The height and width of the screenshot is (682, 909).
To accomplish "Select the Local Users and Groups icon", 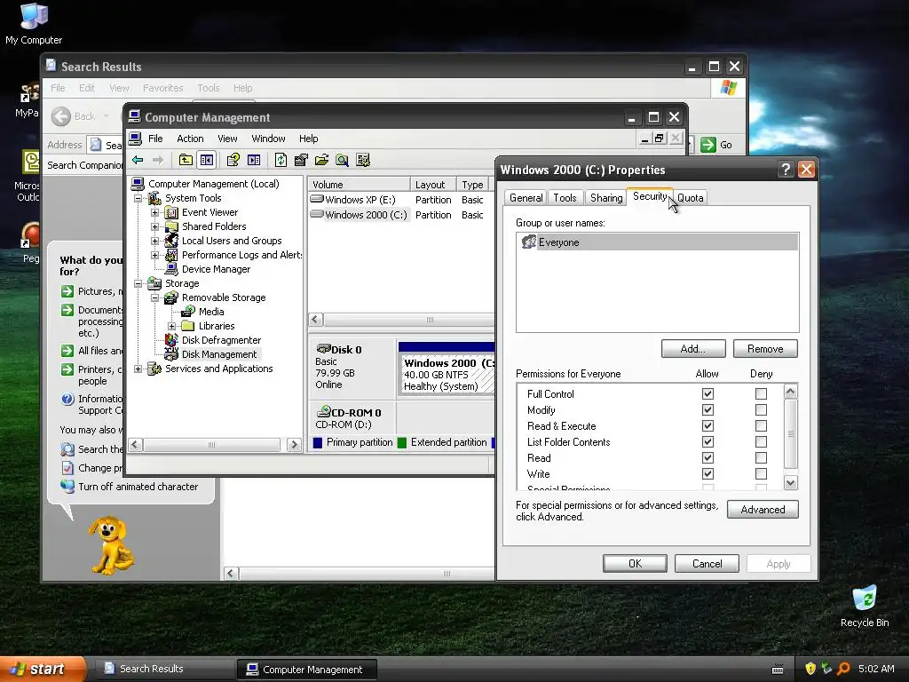I will tap(171, 241).
